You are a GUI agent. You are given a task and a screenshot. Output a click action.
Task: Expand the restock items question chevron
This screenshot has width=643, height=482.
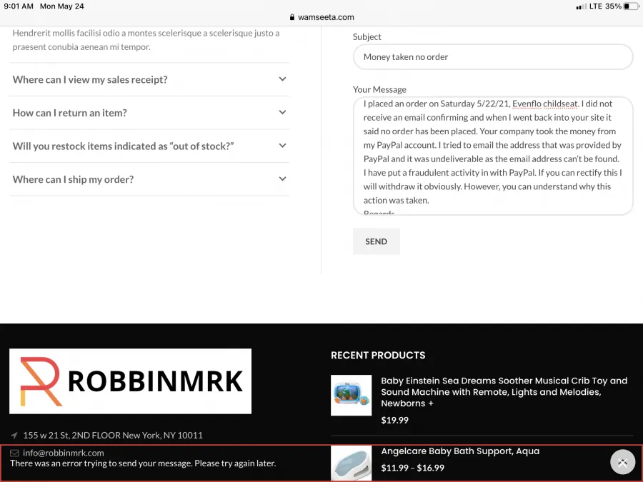click(x=282, y=146)
